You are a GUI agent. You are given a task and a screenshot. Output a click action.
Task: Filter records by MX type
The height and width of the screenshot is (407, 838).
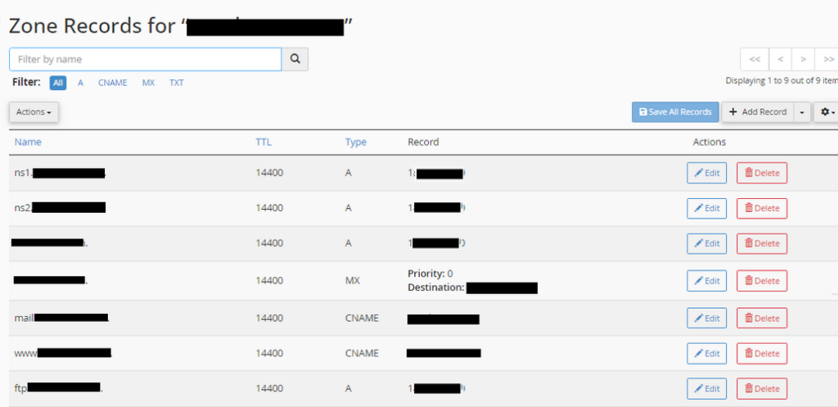pos(148,83)
